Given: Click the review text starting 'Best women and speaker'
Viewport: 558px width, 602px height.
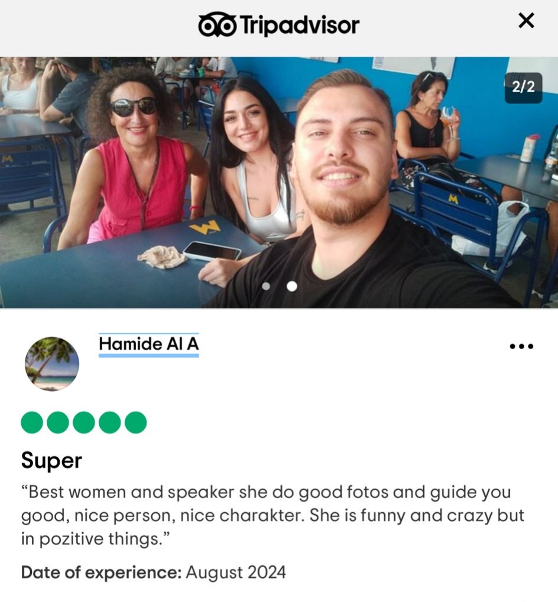Looking at the screenshot, I should point(272,515).
